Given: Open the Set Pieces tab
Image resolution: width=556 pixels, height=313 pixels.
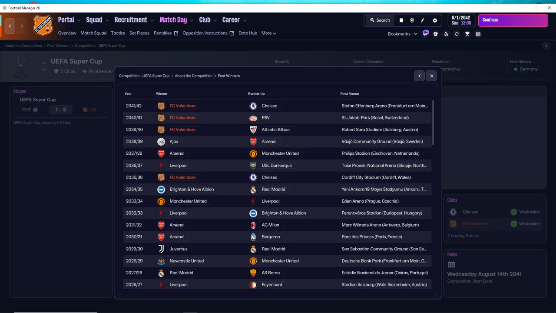Looking at the screenshot, I should (139, 33).
